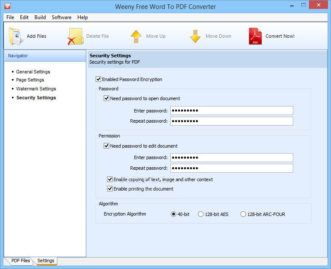Click the Move Up label
Screen dimensions: 331x269
coord(156,36)
